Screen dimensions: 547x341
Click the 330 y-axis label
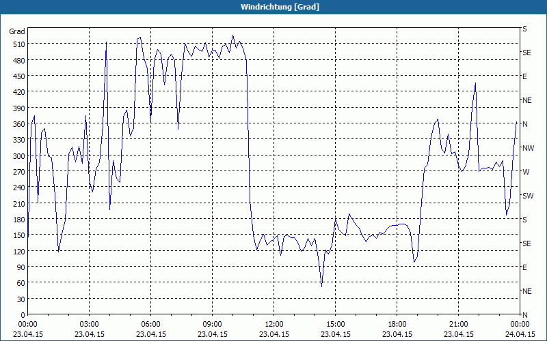[19, 140]
